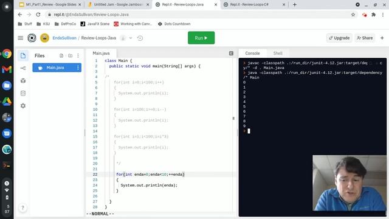
Task: Open the EndaSullivan profile link
Action: pos(64,38)
